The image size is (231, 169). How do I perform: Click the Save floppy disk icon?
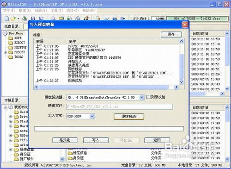tap(33, 19)
